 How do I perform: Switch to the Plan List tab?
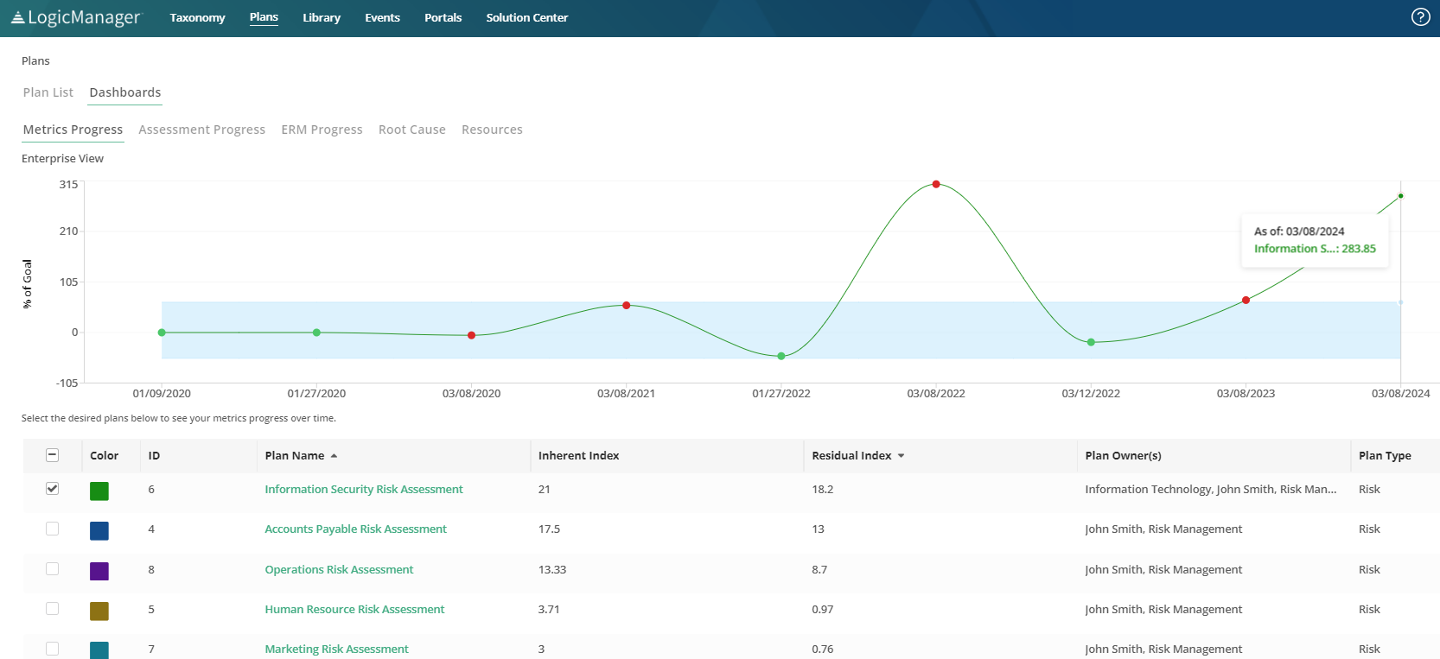coord(48,92)
